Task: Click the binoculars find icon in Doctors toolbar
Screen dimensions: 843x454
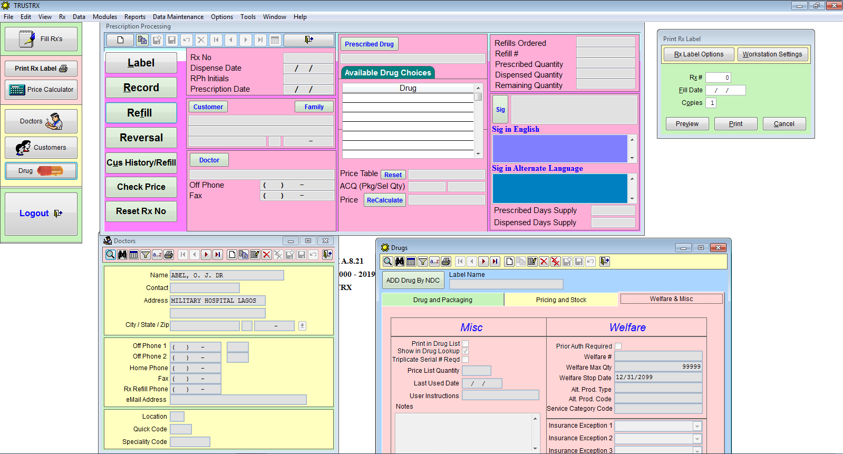Action: (x=122, y=255)
